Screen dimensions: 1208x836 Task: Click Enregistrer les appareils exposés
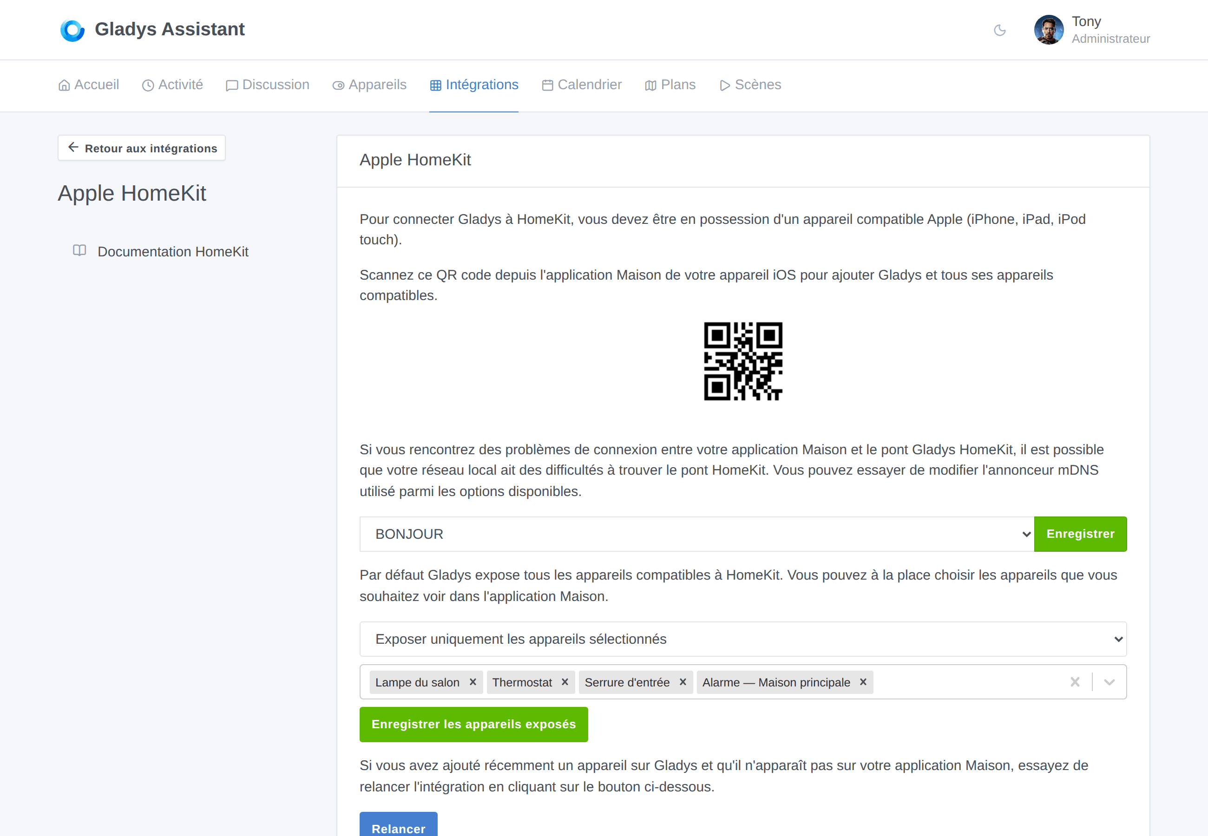pos(473,725)
